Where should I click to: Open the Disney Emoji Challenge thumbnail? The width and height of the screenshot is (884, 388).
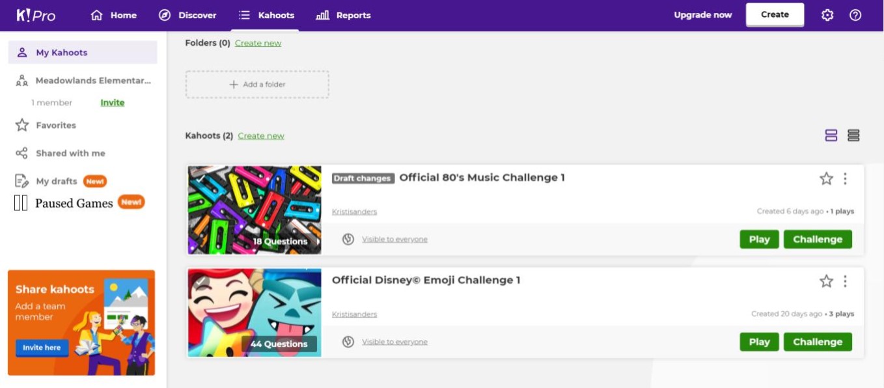coord(255,312)
